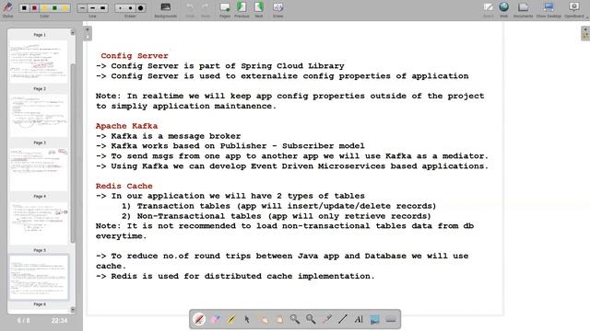The width and height of the screenshot is (590, 331).
Task: Select the Draw lines tool
Action: 342,319
